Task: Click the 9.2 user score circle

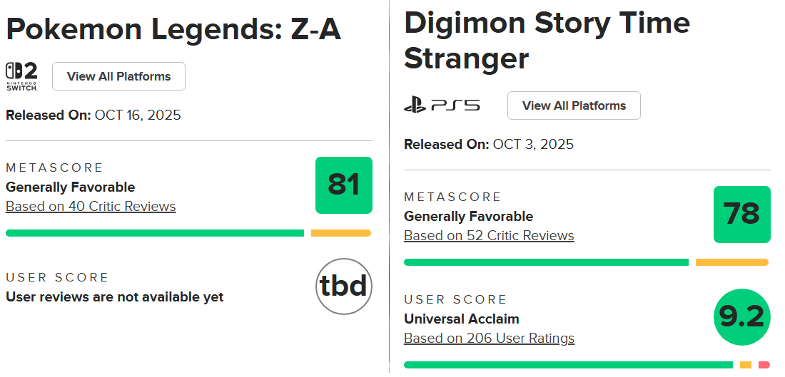Action: [x=742, y=317]
